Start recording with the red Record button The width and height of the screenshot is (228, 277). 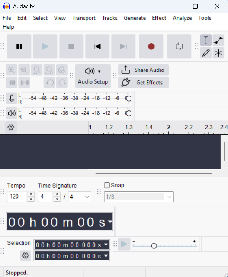[151, 46]
